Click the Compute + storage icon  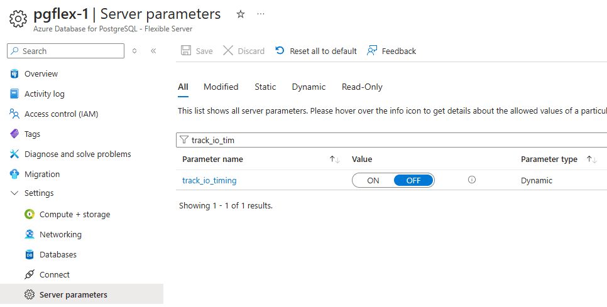[30, 215]
